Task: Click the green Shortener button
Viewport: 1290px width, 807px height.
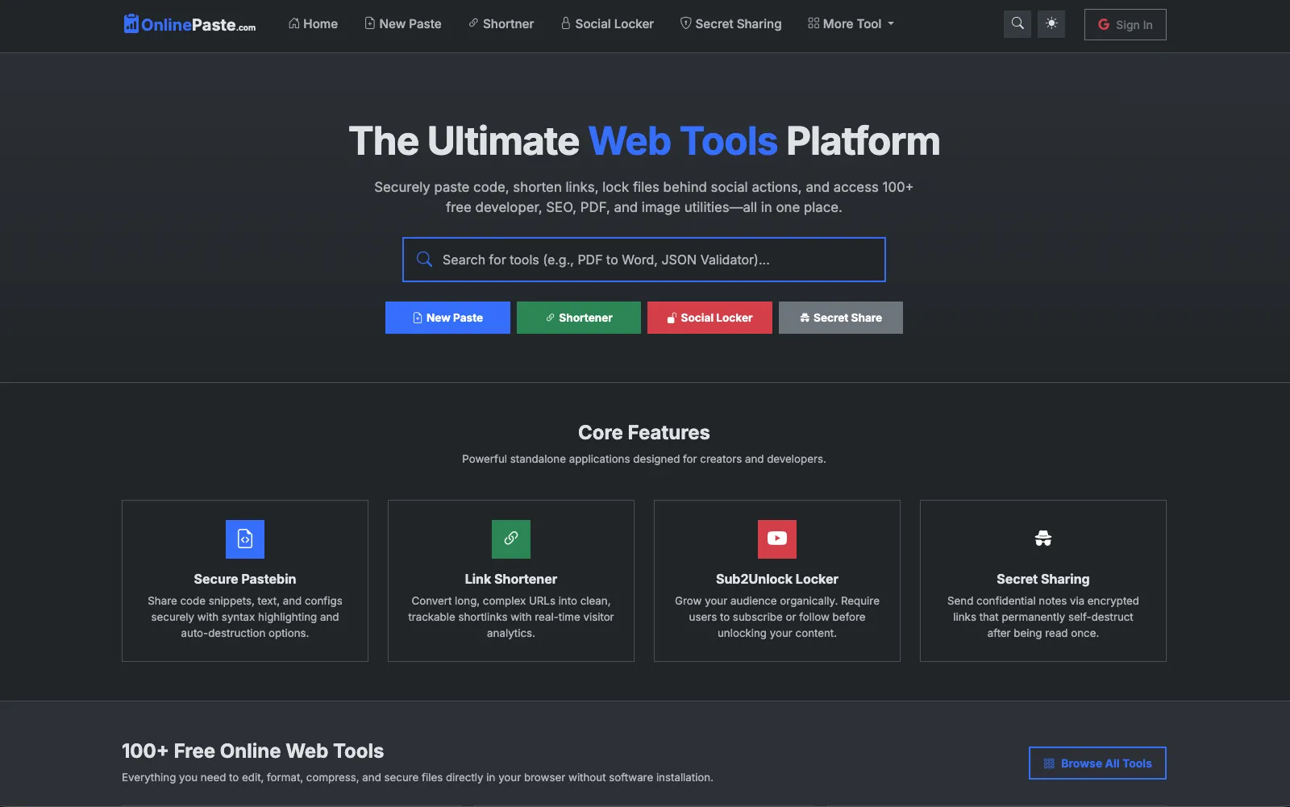Action: tap(579, 318)
